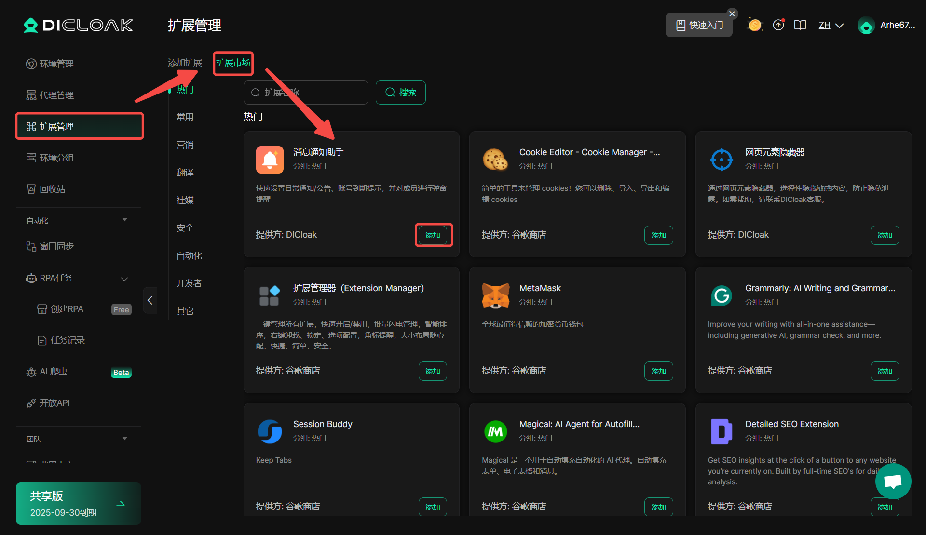Image resolution: width=926 pixels, height=535 pixels.
Task: Select the 翻译 category
Action: coord(185,173)
